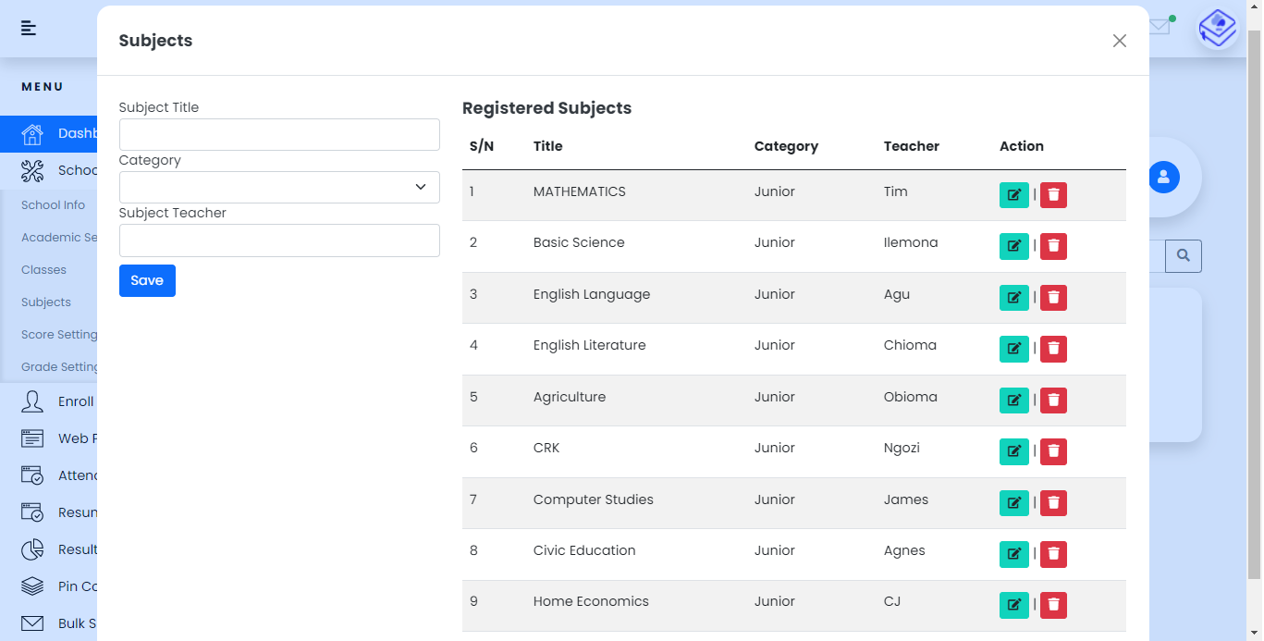Click the Subject Title input field
Screen dimensions: 1264x641
[x=279, y=135]
